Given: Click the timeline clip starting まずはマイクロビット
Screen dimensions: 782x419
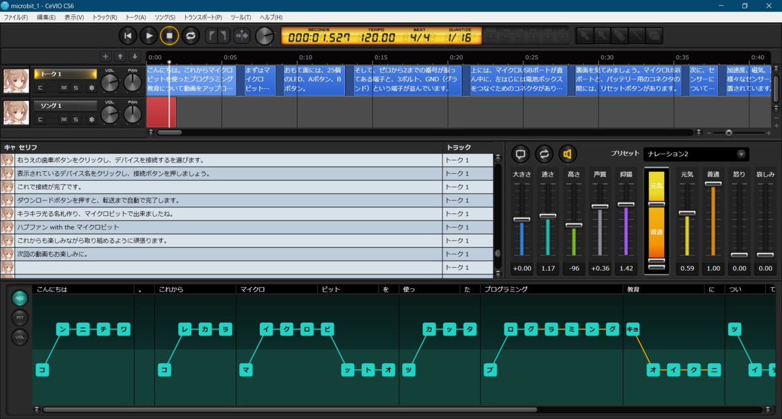Looking at the screenshot, I should [259, 80].
